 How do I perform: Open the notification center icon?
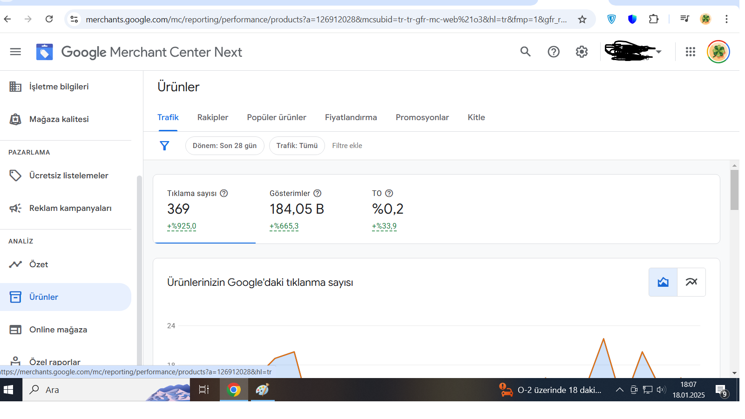[721, 390]
